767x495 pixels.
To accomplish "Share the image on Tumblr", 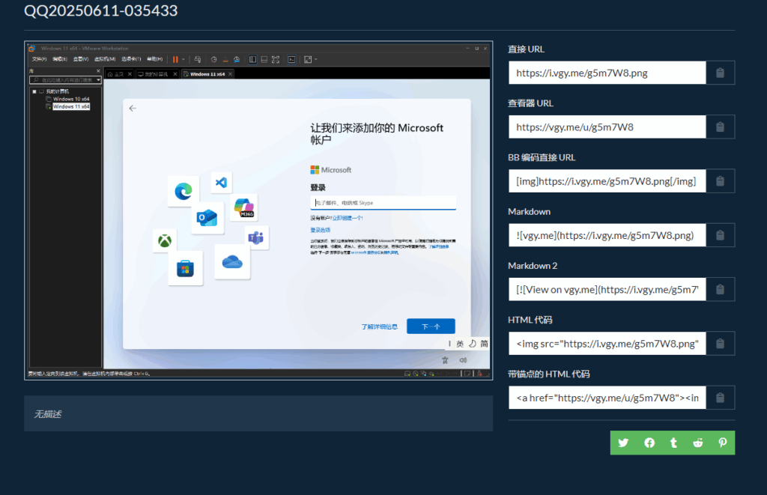I will click(673, 443).
